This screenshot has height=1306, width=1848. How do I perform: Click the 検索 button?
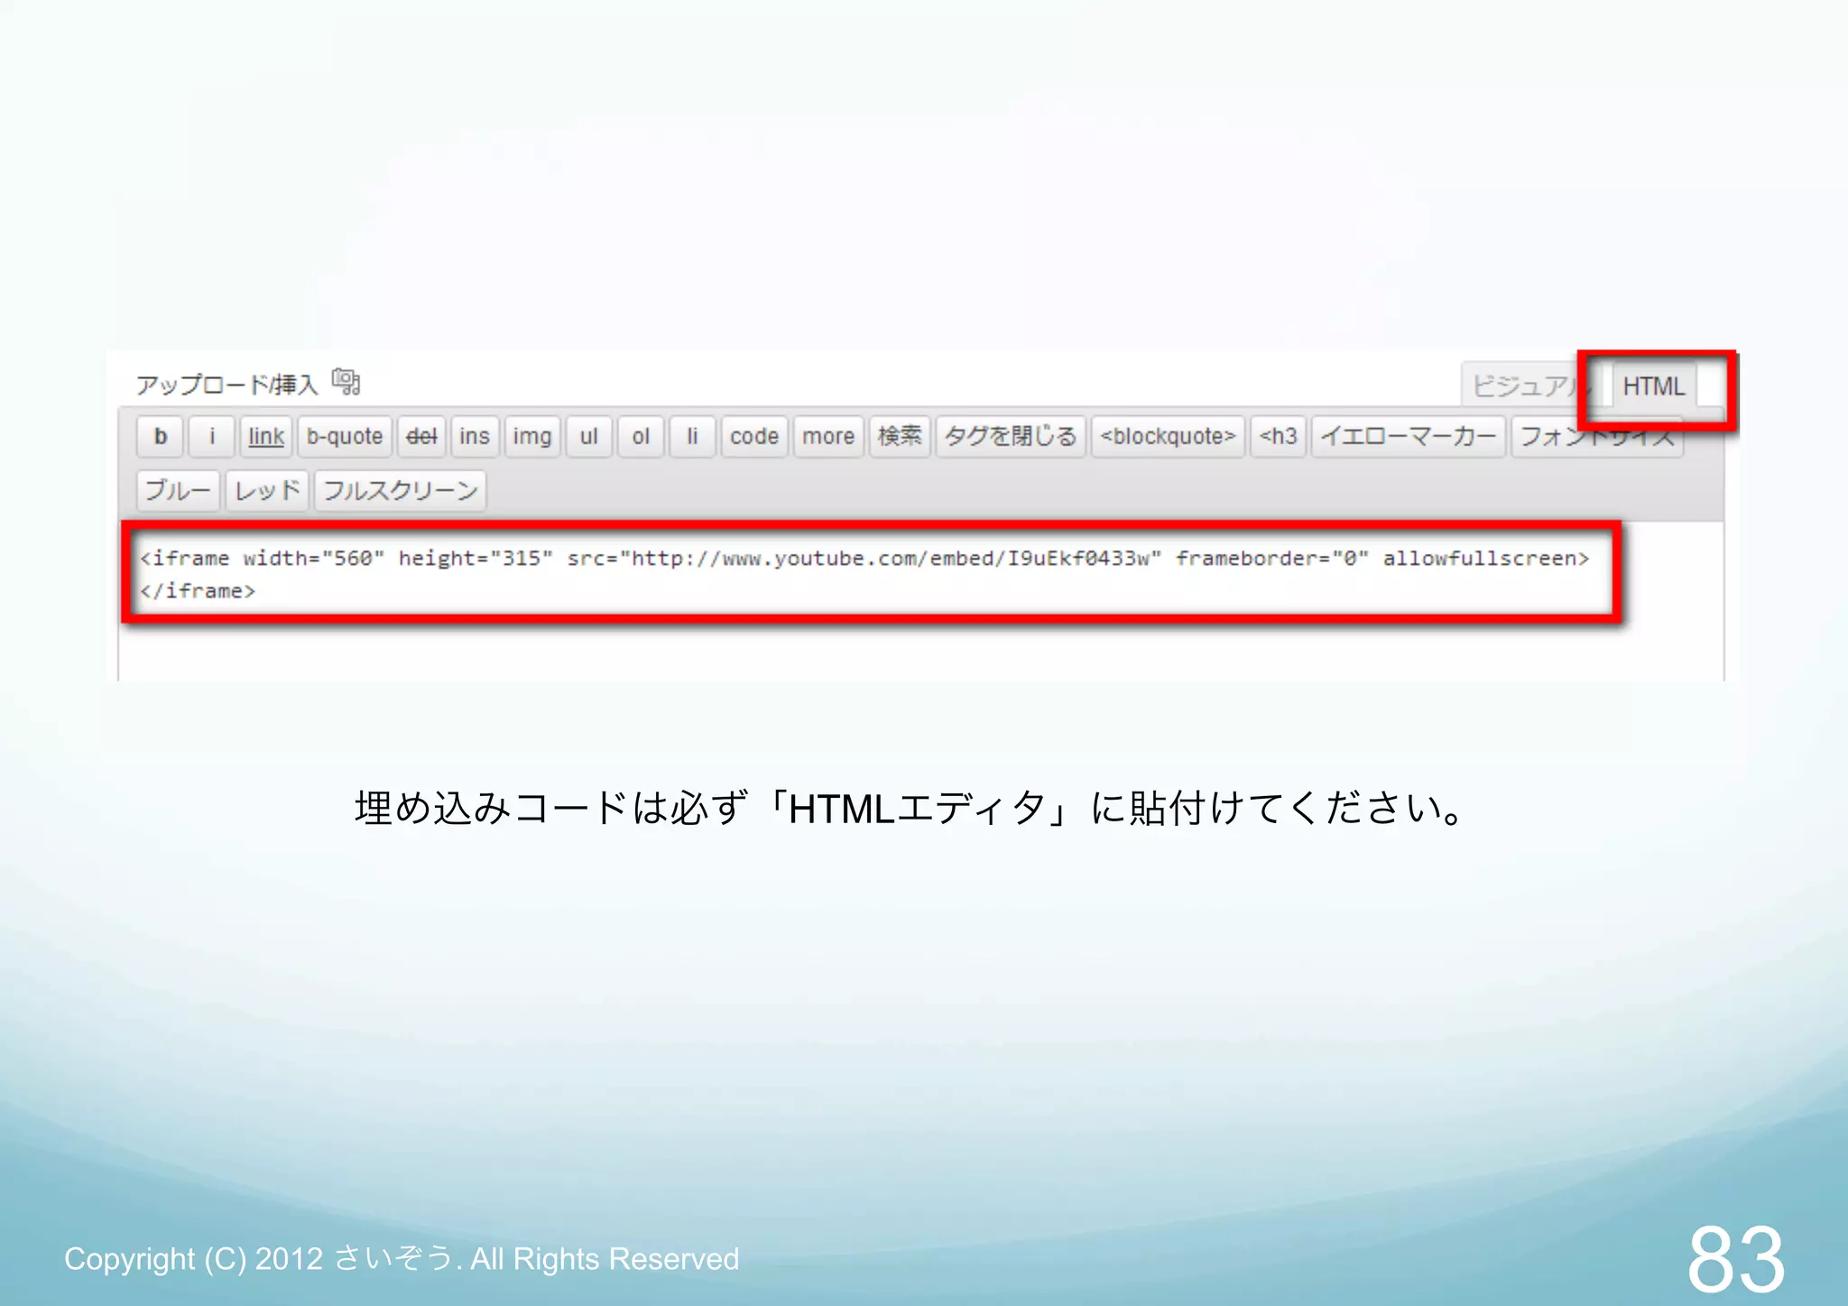point(900,437)
